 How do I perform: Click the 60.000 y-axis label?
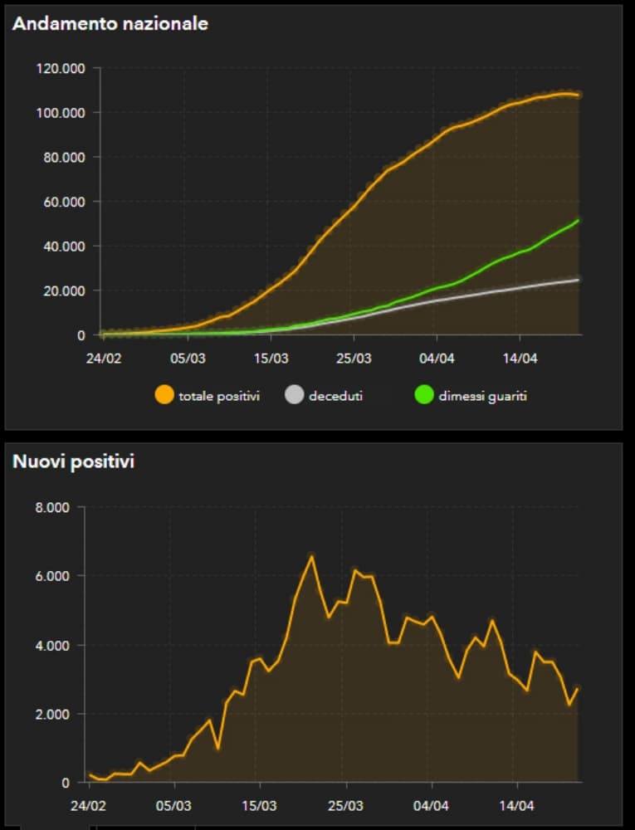coord(64,202)
